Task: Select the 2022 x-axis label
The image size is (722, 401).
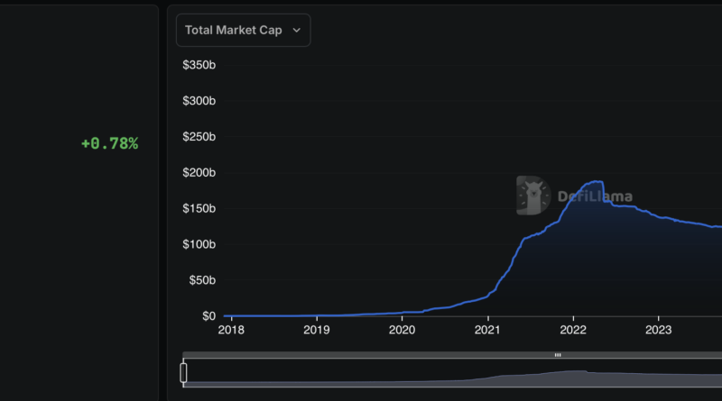Action: click(573, 330)
